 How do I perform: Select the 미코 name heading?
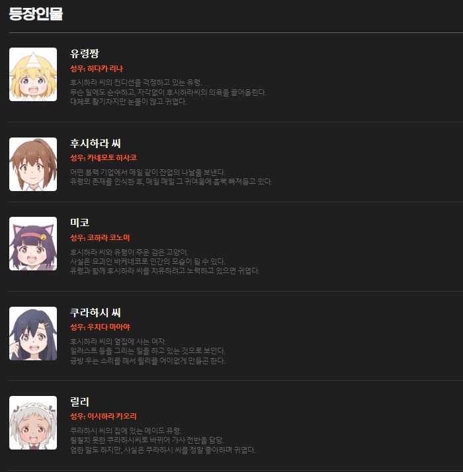point(80,223)
